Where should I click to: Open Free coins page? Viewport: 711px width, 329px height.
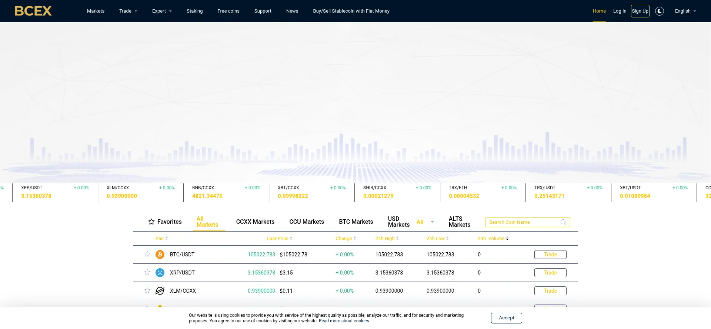[228, 11]
